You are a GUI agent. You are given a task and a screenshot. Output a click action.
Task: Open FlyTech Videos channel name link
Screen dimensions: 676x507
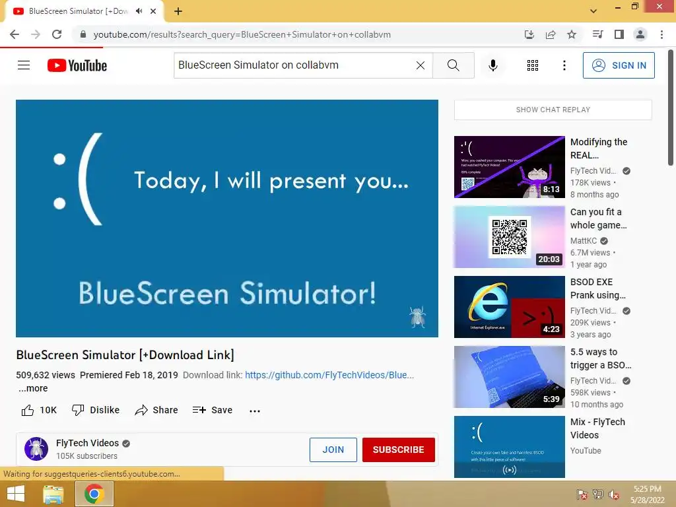tap(88, 443)
